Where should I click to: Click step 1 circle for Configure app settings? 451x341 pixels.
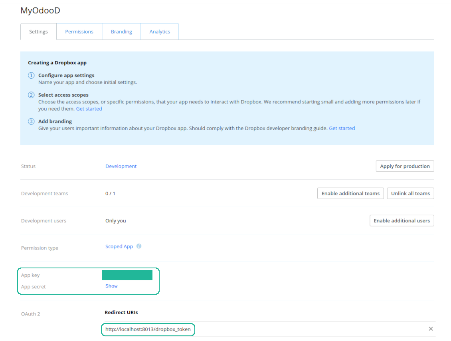(31, 75)
